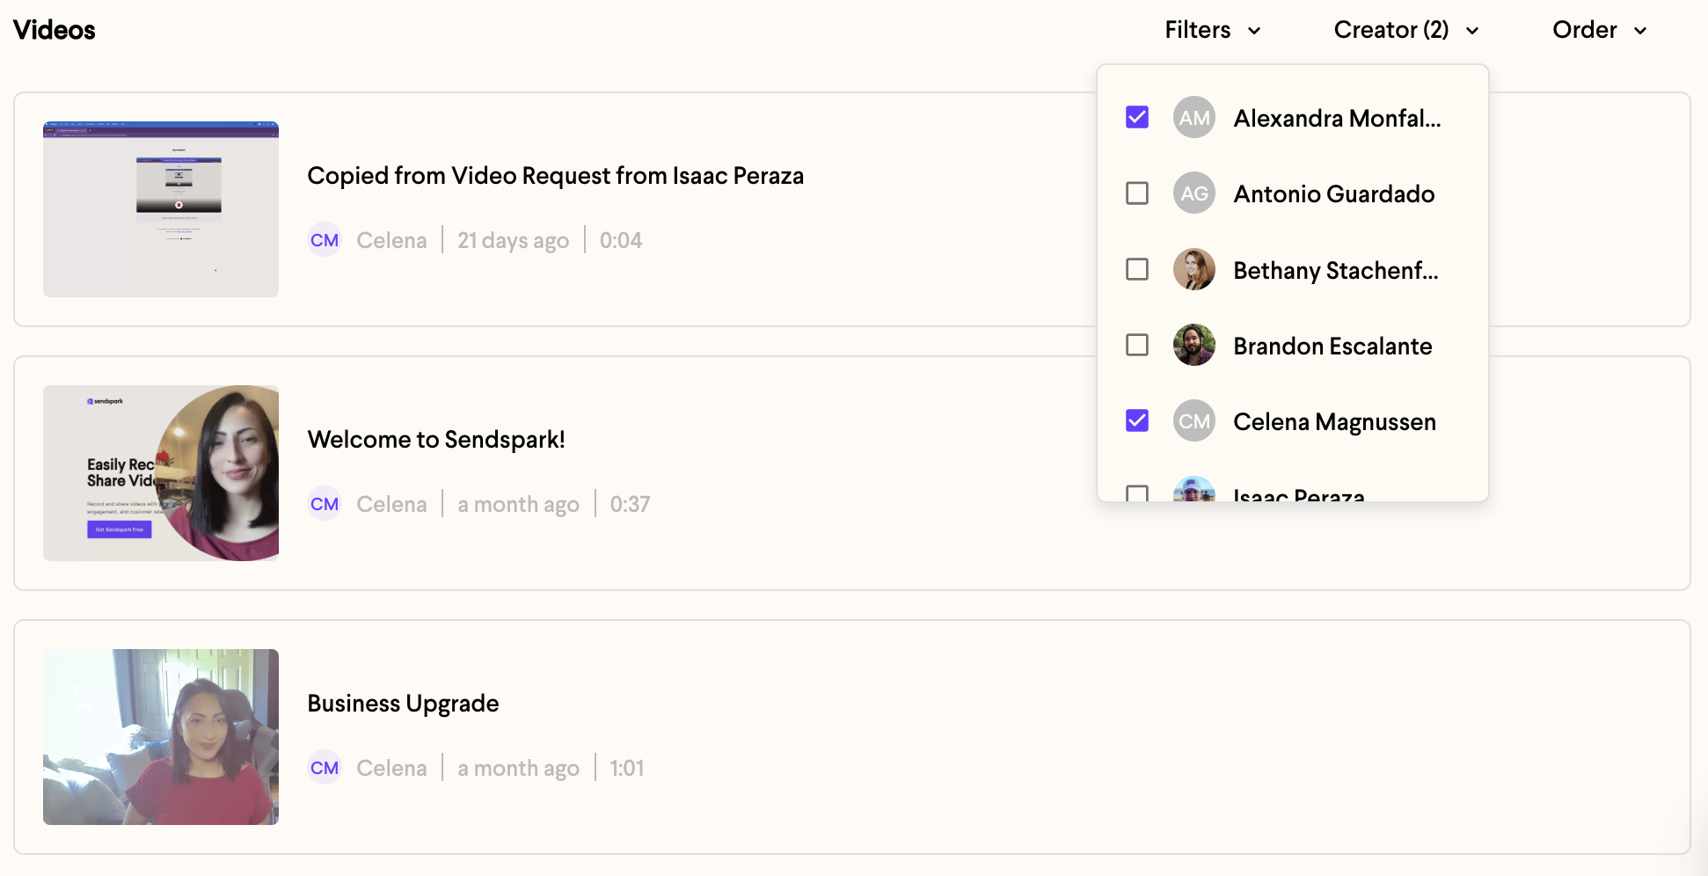
Task: Select Celena Magnussen name in list
Action: tap(1334, 422)
